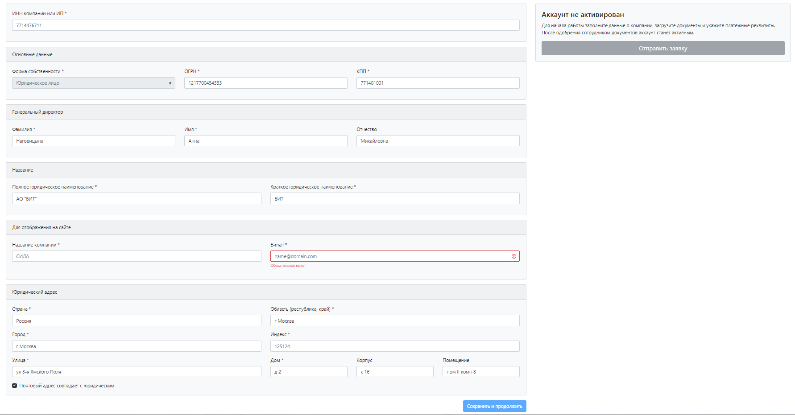Screen dimensions: 795x415
Task: Click the КПП input field
Action: (438, 83)
